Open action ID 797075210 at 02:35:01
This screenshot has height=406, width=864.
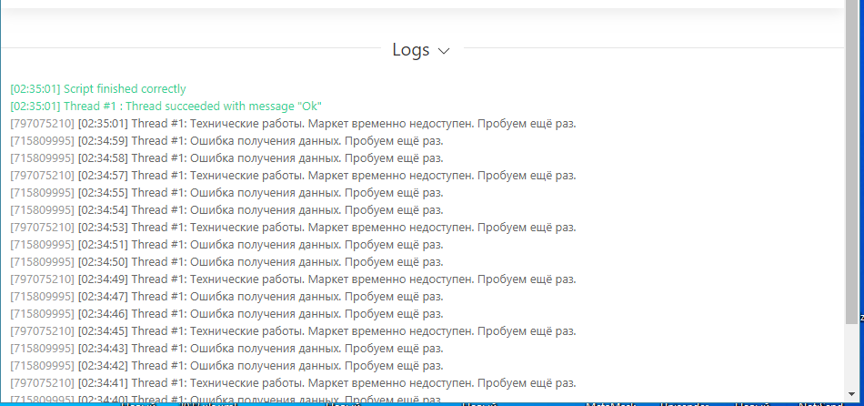click(x=42, y=124)
